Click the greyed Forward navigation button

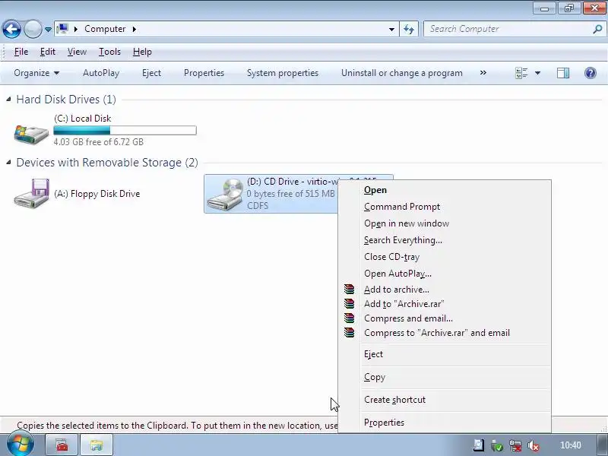coord(33,29)
